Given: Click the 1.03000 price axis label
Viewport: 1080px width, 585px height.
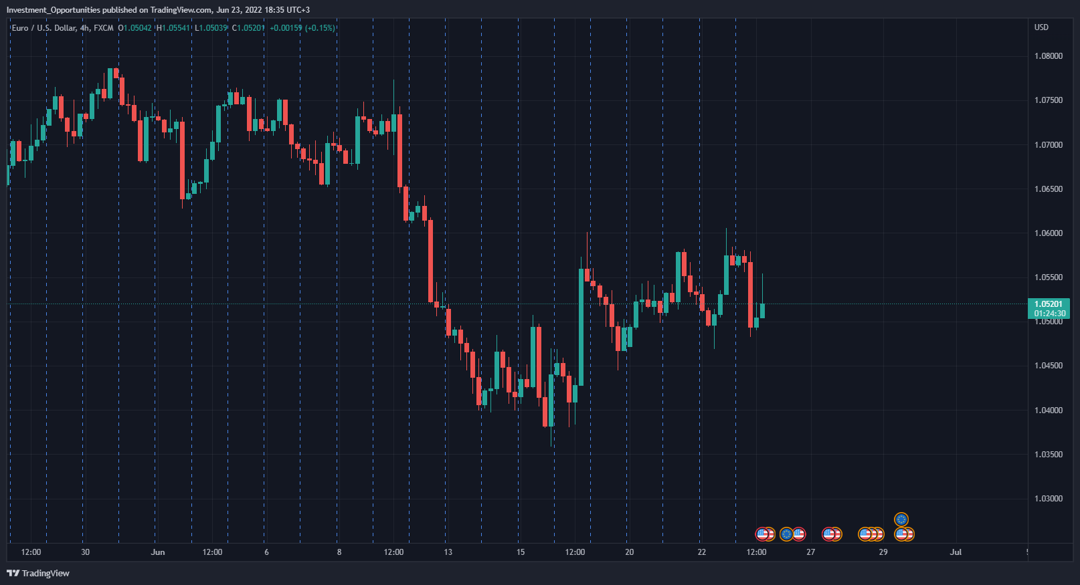Looking at the screenshot, I should tap(1049, 499).
